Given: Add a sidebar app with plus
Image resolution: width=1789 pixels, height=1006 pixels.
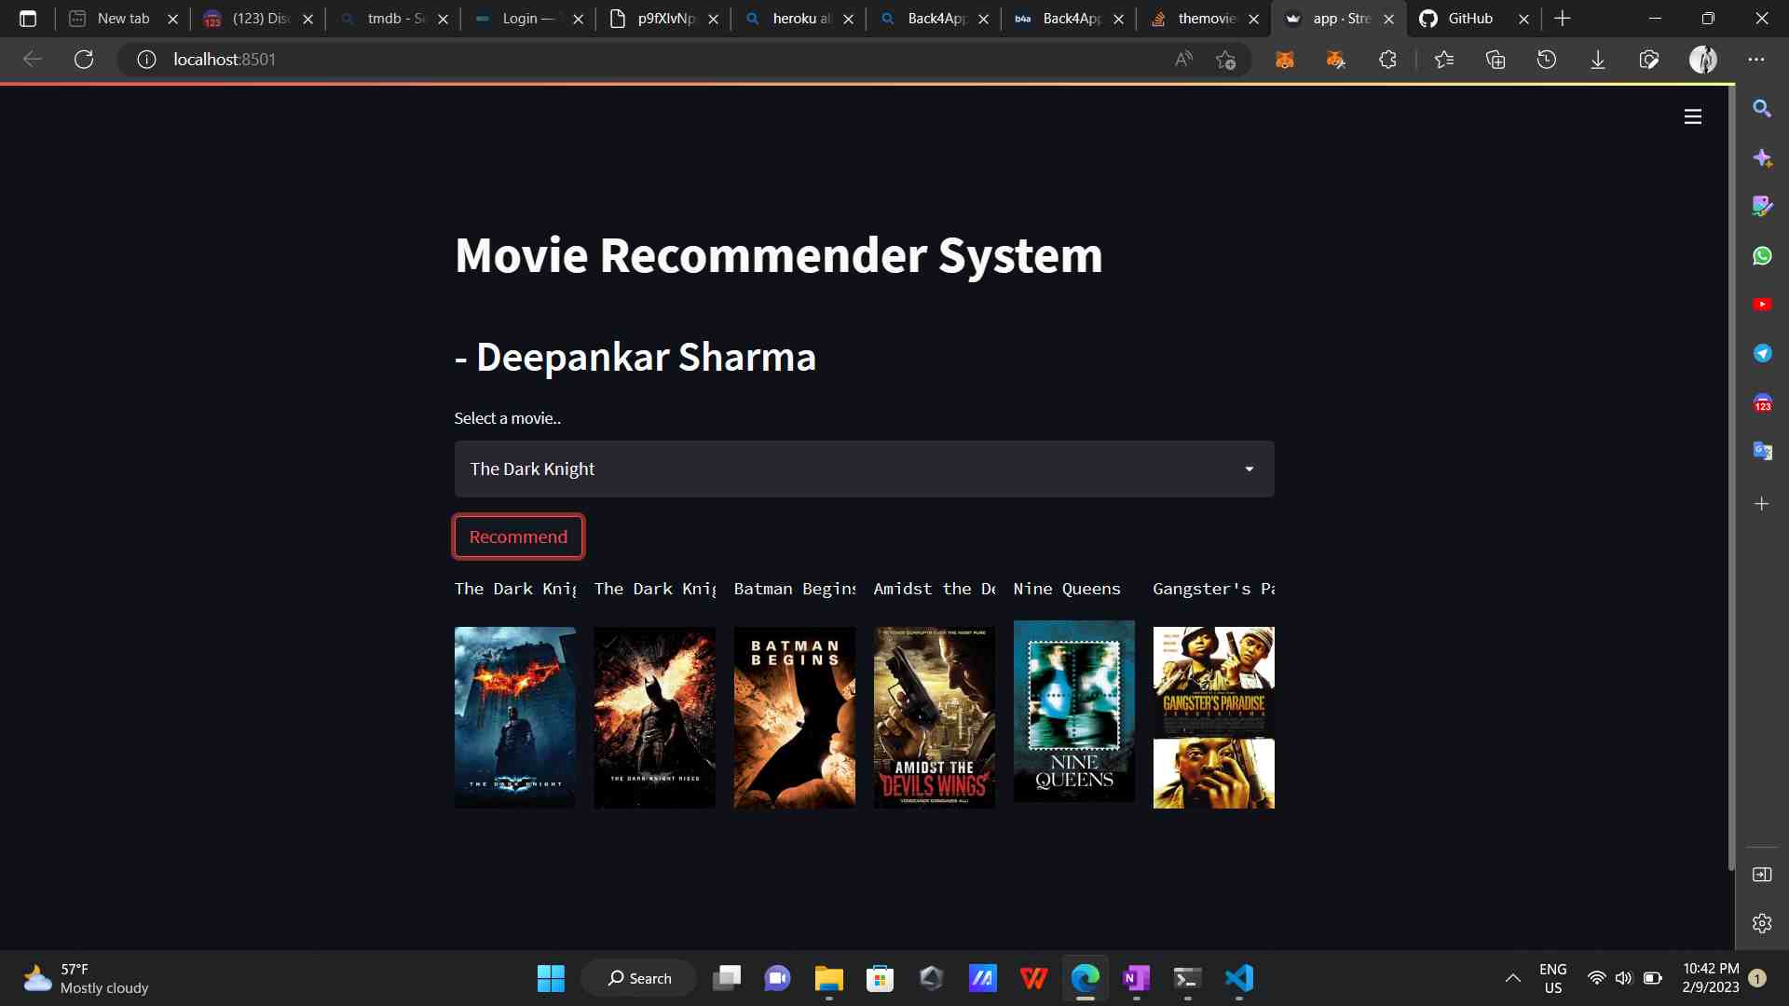Looking at the screenshot, I should pyautogui.click(x=1762, y=504).
